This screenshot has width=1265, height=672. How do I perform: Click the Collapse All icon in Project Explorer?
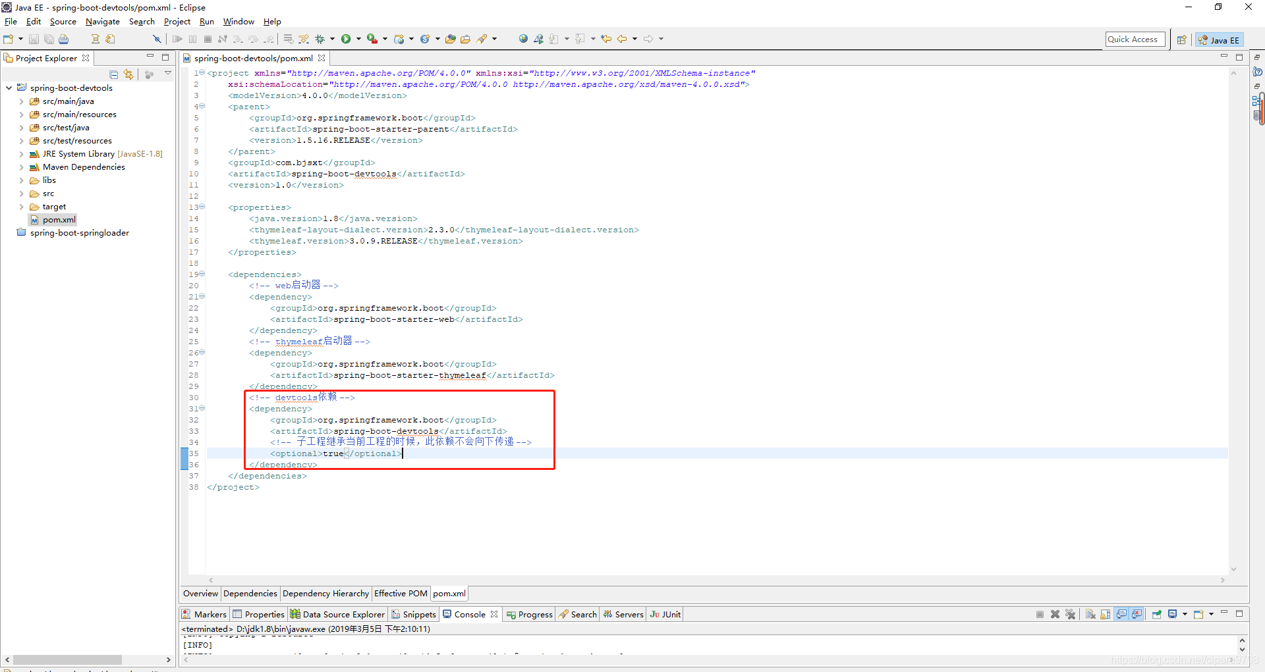pos(114,74)
